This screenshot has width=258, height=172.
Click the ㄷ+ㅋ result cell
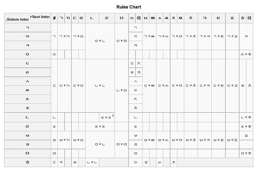pos(204,86)
